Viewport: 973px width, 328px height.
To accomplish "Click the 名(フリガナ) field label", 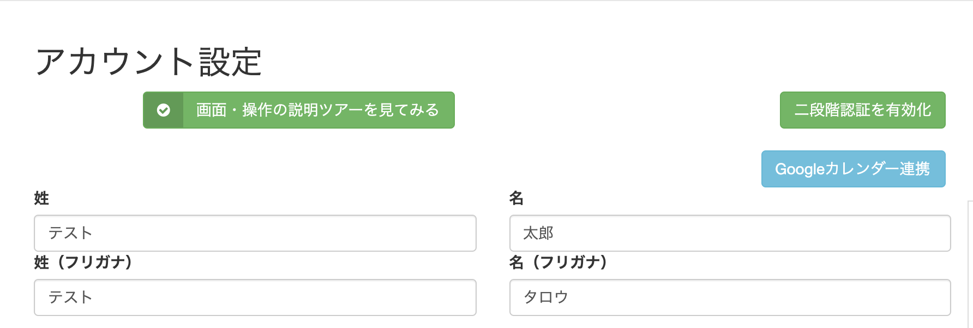I will coord(558,263).
